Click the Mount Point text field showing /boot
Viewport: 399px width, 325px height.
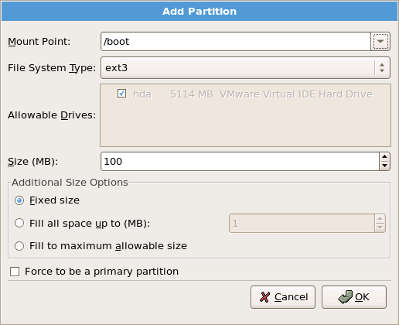pyautogui.click(x=236, y=41)
